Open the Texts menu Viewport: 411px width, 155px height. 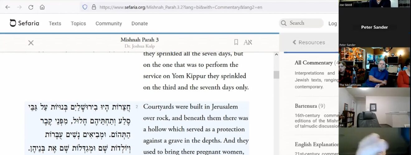(x=55, y=24)
